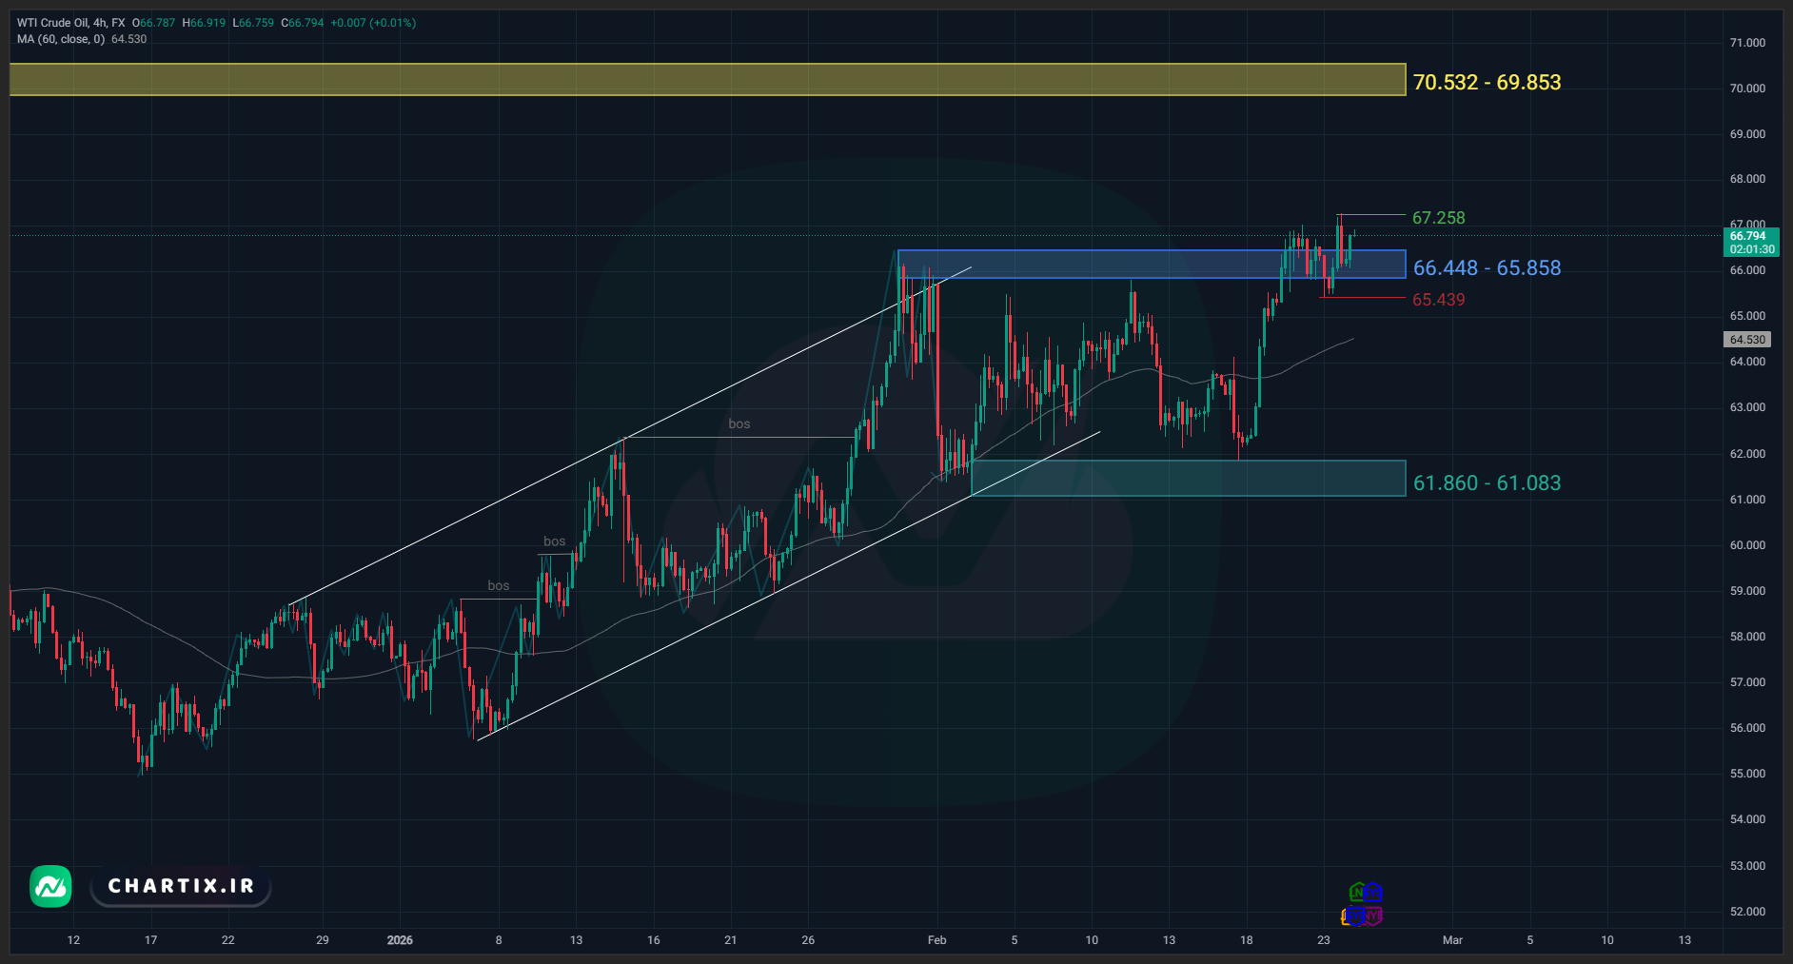The height and width of the screenshot is (964, 1793).
Task: Click the red 65.439 price level label
Action: pos(1438,300)
